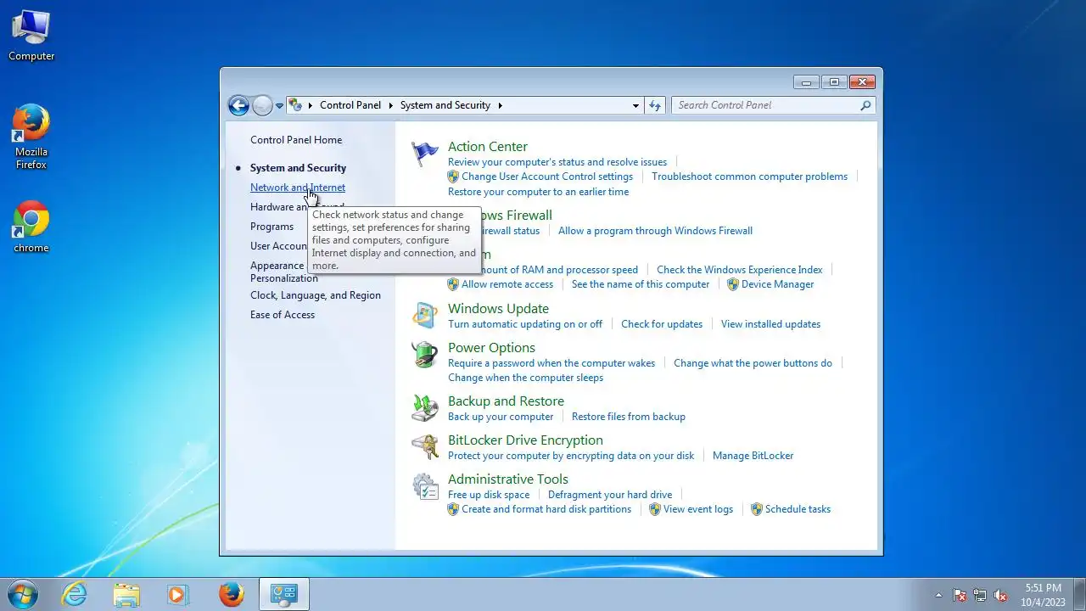Click Restore your computer to earlier time
The image size is (1086, 611).
point(539,192)
